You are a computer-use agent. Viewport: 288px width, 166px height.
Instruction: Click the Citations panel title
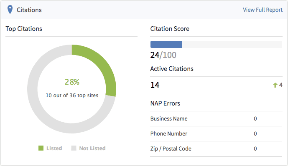click(29, 10)
